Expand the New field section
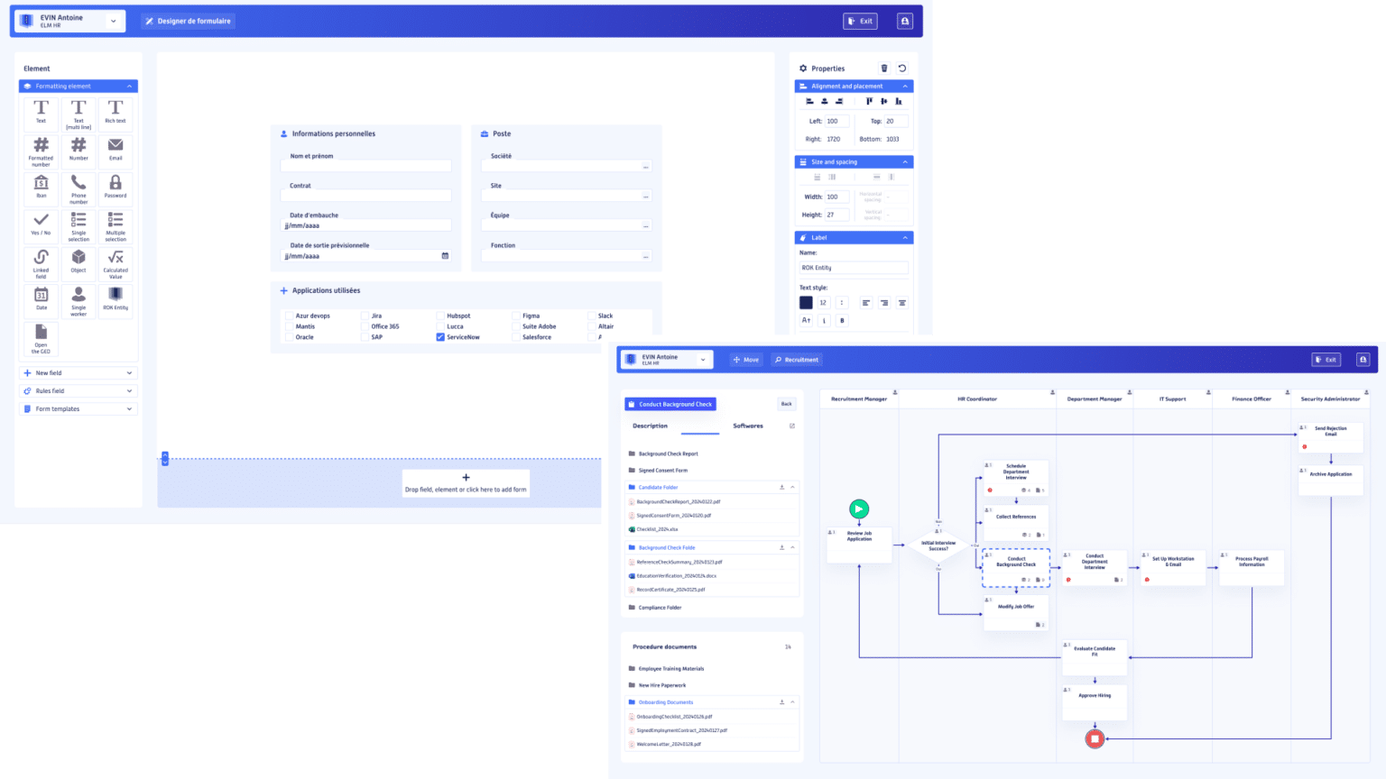This screenshot has height=779, width=1386. coord(79,372)
